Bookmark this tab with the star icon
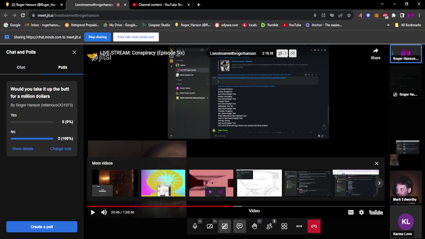Viewport: 425px width, 239px height. click(349, 15)
